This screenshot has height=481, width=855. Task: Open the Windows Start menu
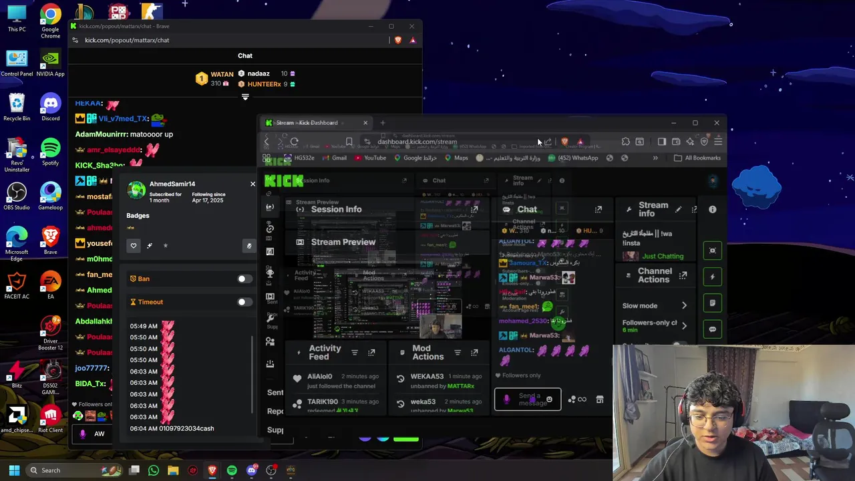[14, 470]
